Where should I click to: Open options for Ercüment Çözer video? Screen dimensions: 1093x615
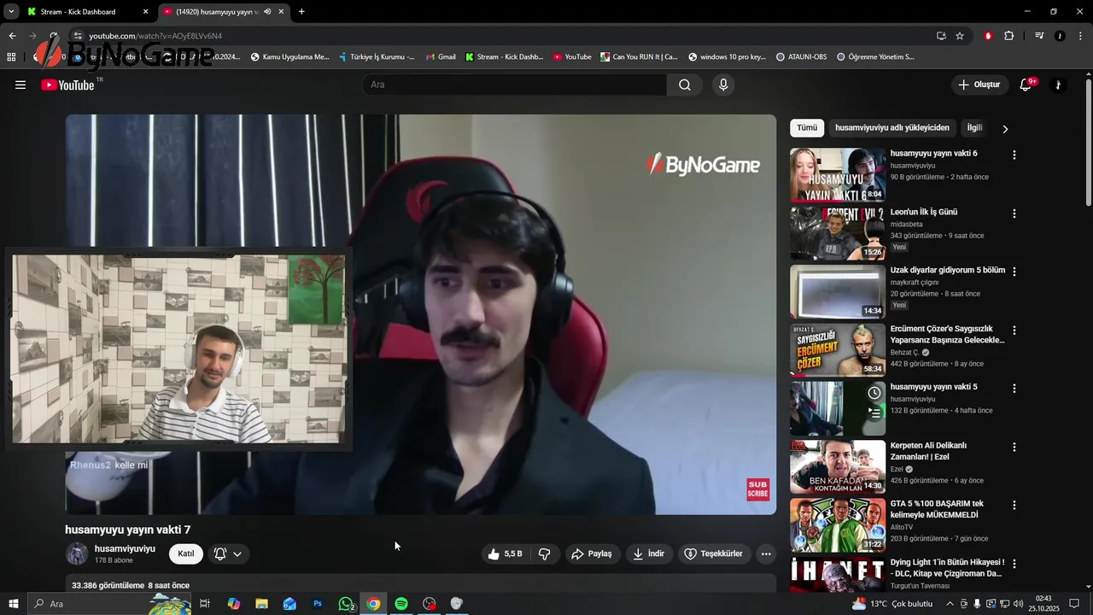pos(1014,330)
